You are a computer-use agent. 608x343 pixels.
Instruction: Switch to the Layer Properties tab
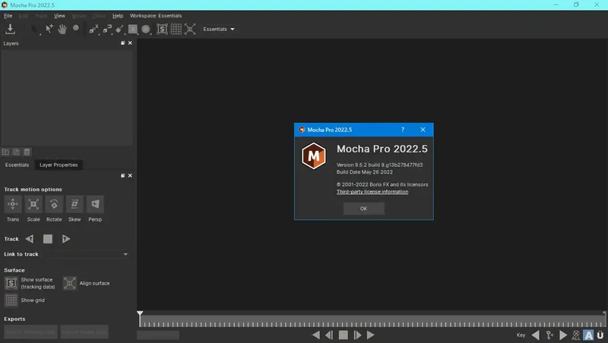(59, 165)
